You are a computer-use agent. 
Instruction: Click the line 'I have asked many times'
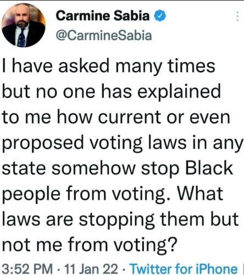pyautogui.click(x=108, y=67)
